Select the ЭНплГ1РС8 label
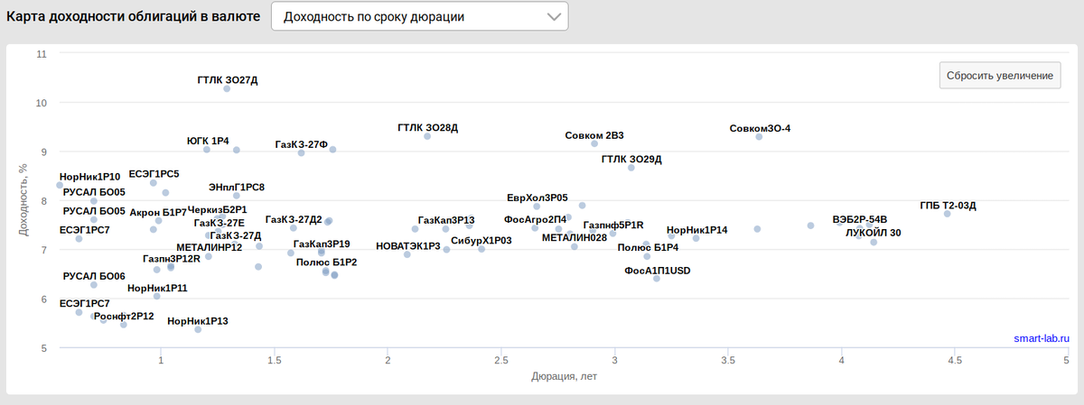The width and height of the screenshot is (1084, 405). pos(237,188)
